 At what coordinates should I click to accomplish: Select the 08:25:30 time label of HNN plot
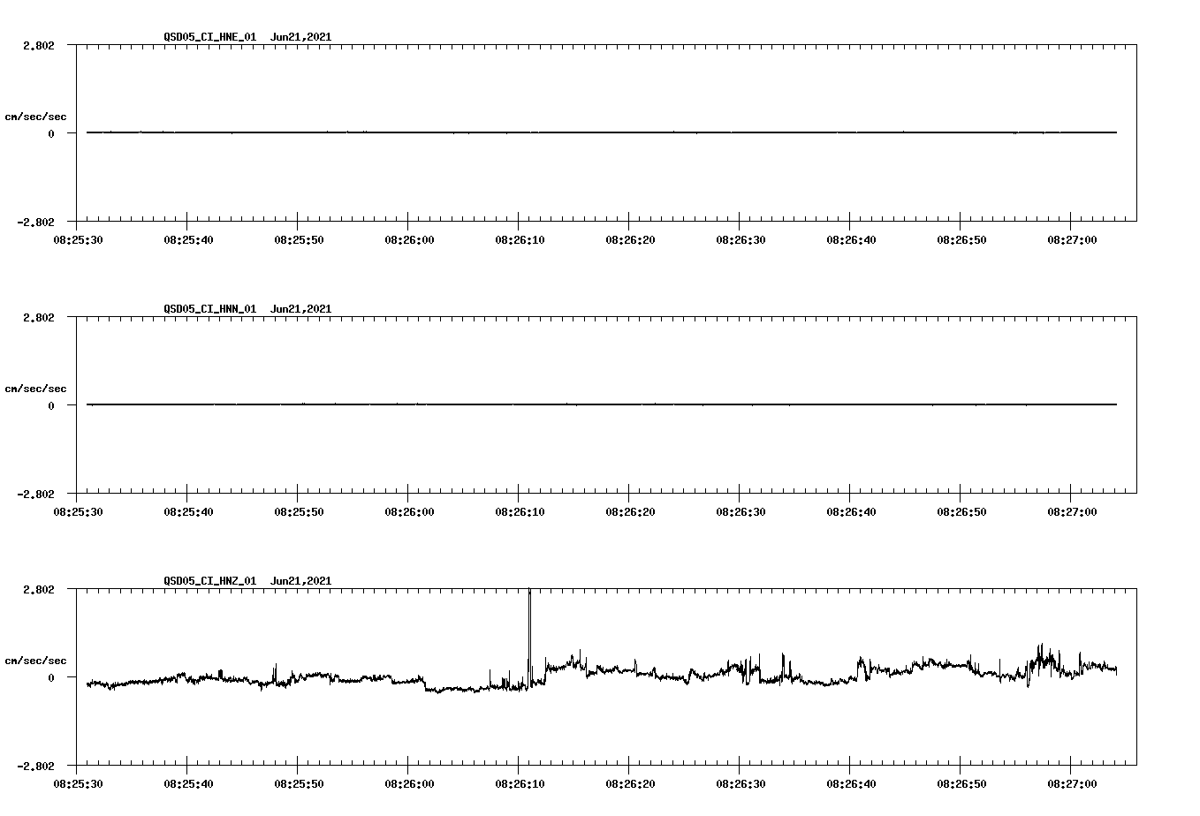point(77,512)
